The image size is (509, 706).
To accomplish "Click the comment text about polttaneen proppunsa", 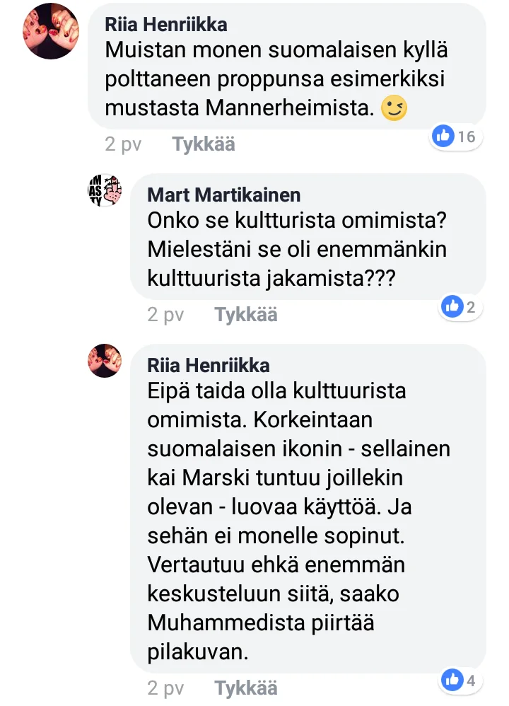I will pos(276,80).
